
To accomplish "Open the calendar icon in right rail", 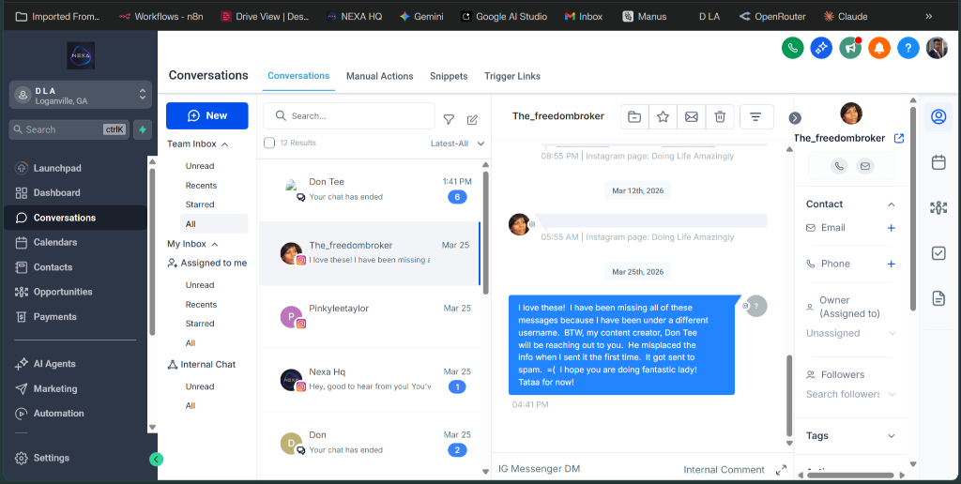I will 938,162.
